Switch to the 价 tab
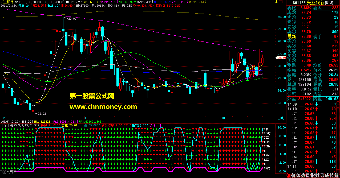The width and height of the screenshot is (340, 178). pos(293,175)
